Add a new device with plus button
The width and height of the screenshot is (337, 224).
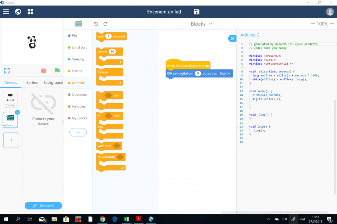(11, 140)
